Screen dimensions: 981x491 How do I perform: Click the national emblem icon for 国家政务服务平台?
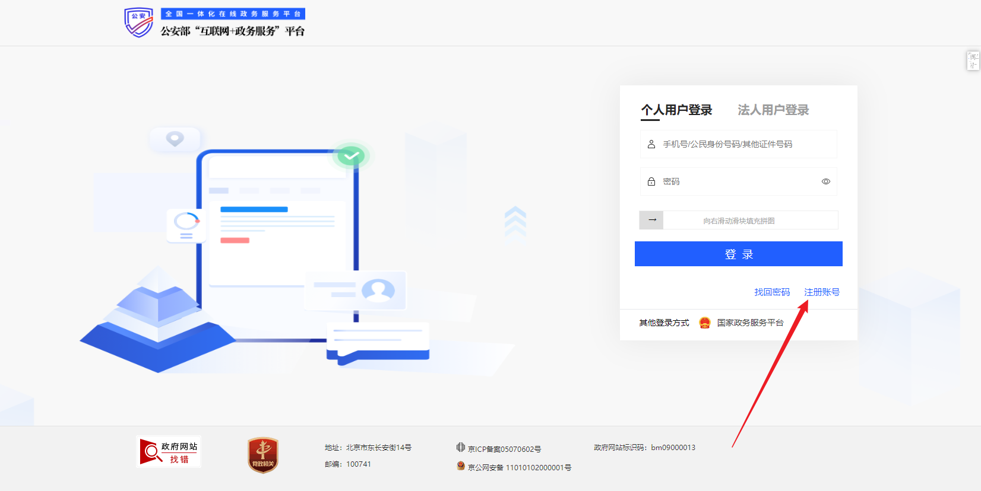tap(704, 323)
